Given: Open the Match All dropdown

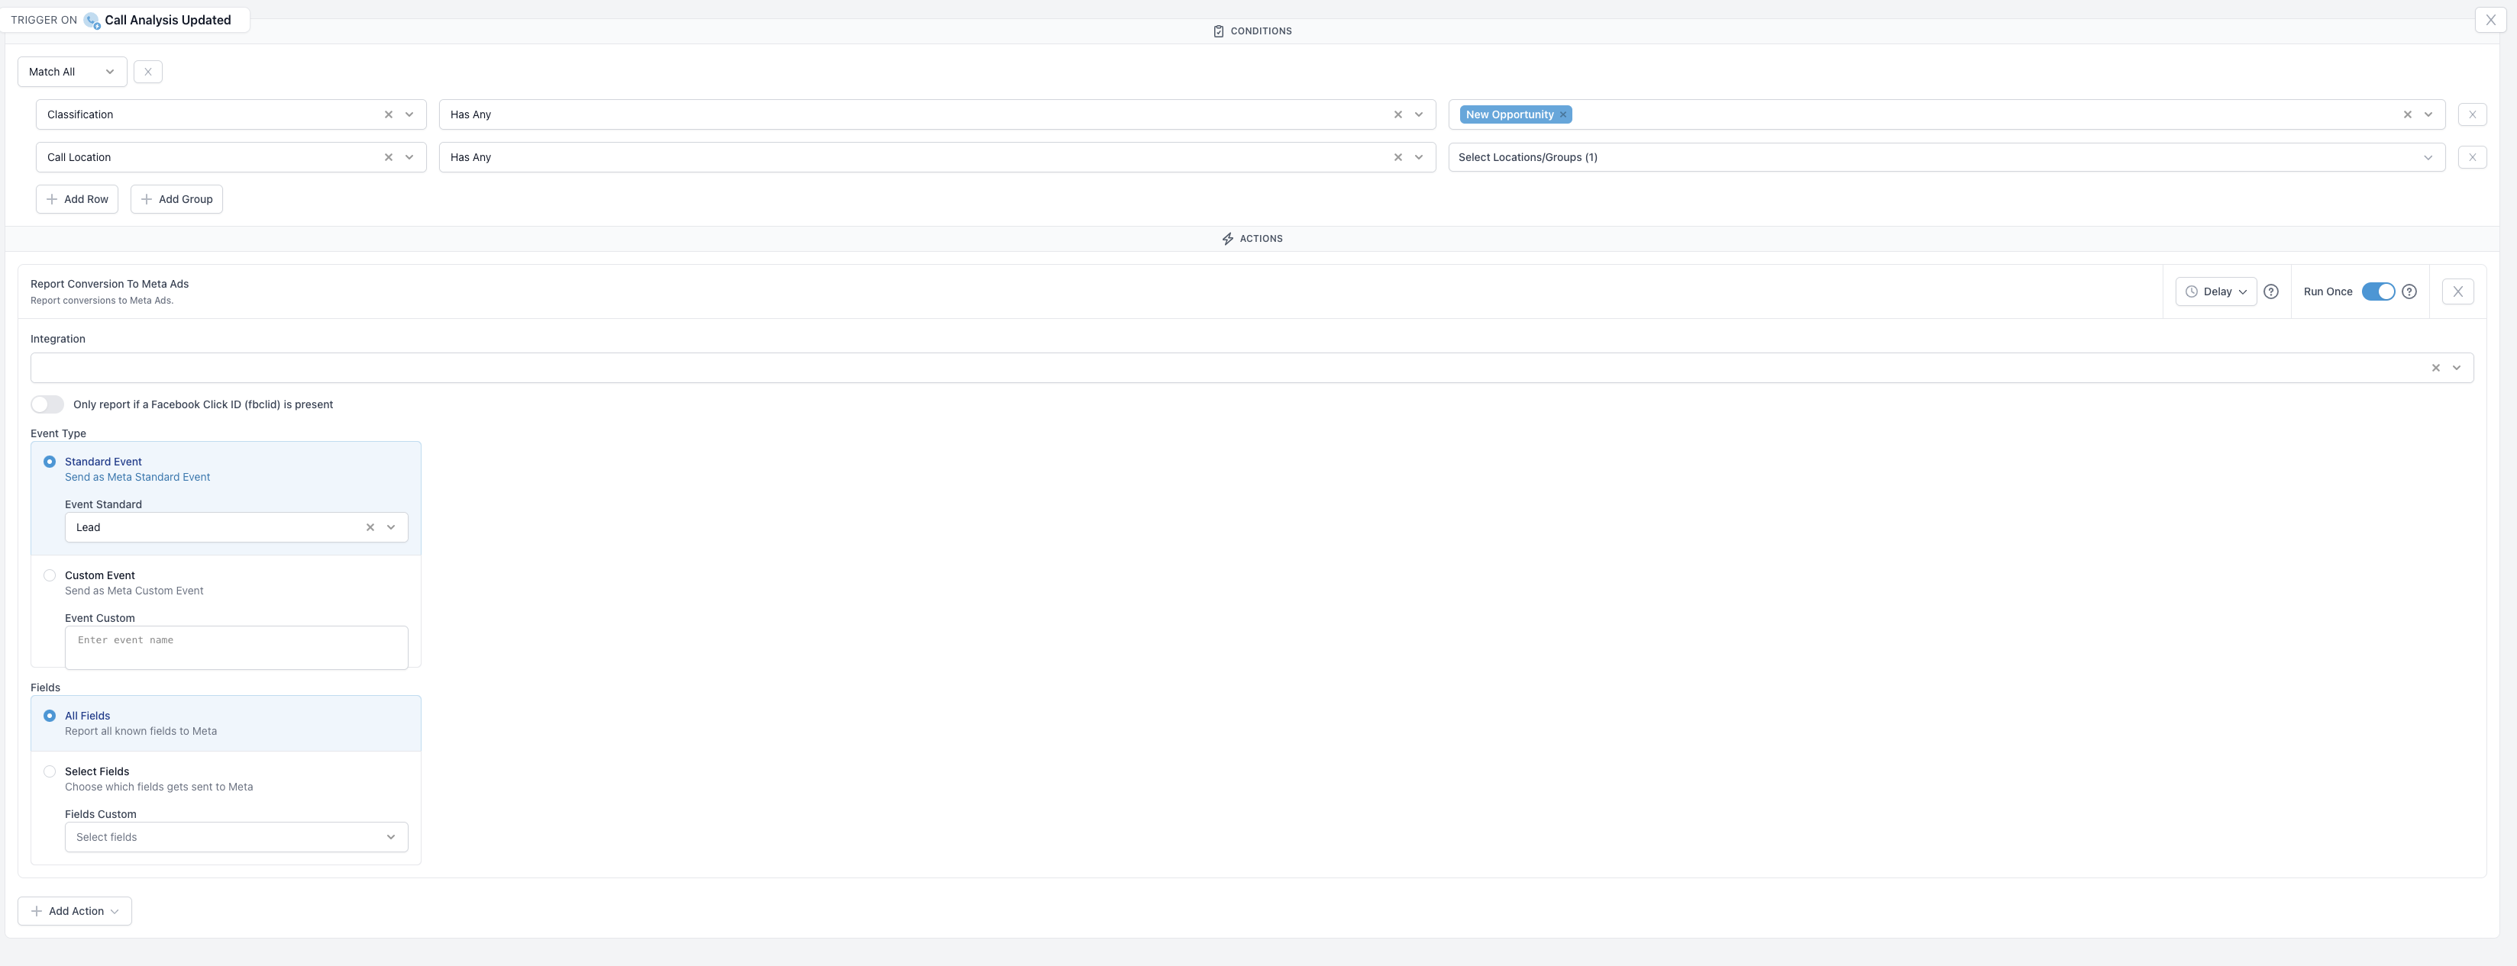Looking at the screenshot, I should (73, 71).
